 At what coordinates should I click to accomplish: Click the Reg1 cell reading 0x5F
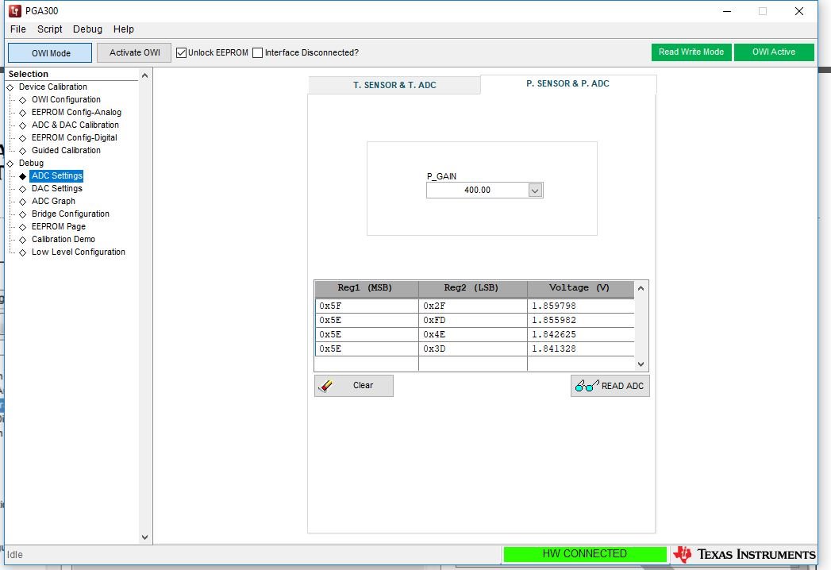click(366, 306)
